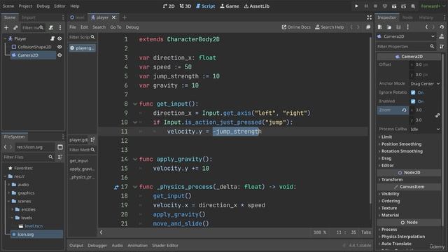Open script editor Search menu
The height and width of the screenshot is (252, 448).
coord(99,27)
